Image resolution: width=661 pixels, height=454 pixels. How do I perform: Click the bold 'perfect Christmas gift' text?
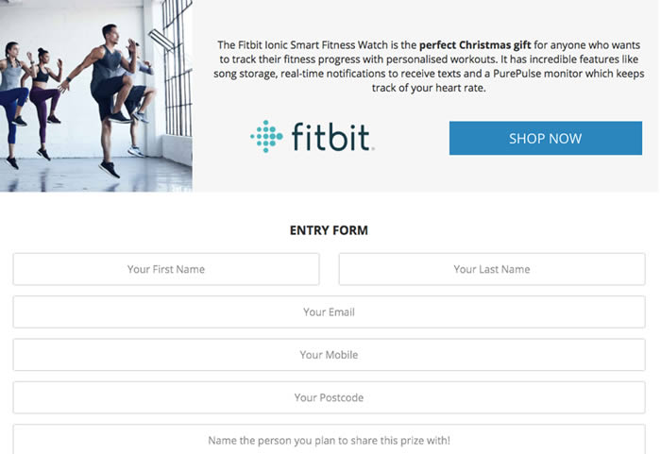[x=475, y=45]
